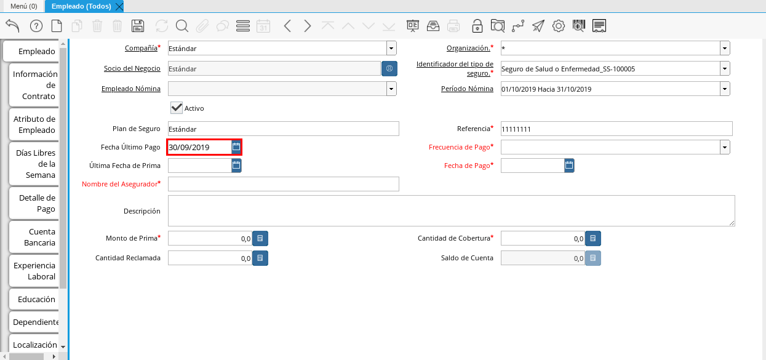Open the archive inbox tray icon
The image size is (766, 360).
433,26
